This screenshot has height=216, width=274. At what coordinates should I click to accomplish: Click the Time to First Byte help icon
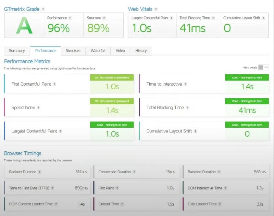[x=52, y=188]
